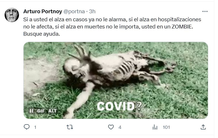Show the ALT image description
Image resolution: width=218 pixels, height=138 pixels.
pos(52,111)
